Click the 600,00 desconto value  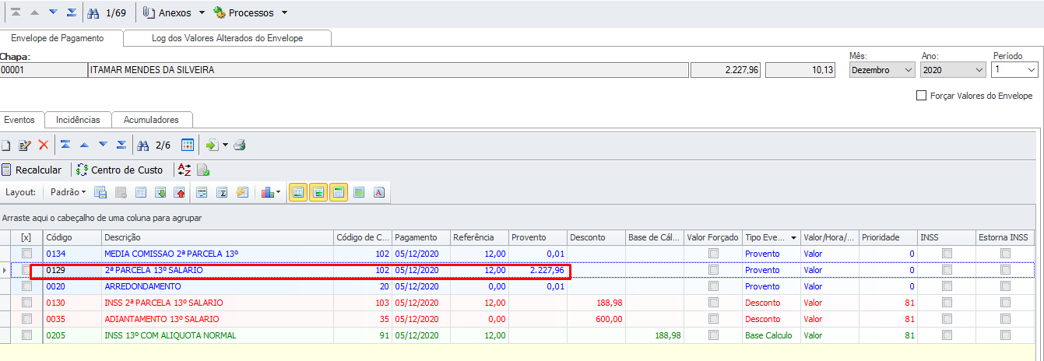(608, 319)
